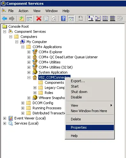Collapse the Computers node
The width and height of the screenshot is (126, 158).
pyautogui.click(x=11, y=37)
